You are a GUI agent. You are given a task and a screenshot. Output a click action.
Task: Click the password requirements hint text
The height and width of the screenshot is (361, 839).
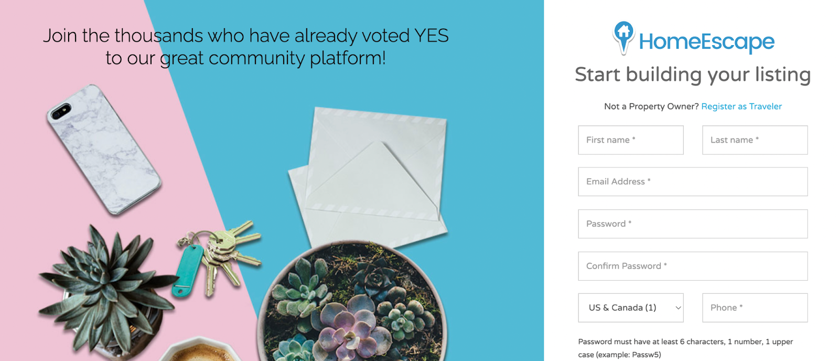click(x=685, y=348)
